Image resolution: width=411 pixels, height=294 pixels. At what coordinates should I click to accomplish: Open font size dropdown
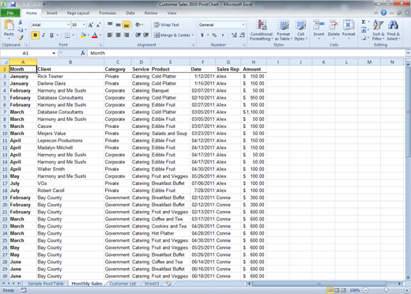84,24
